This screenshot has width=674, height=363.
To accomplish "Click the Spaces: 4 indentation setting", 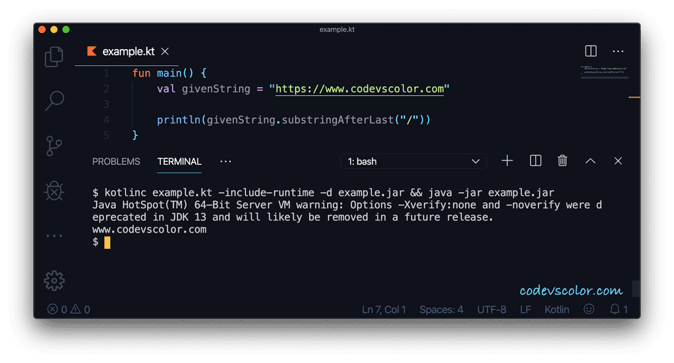I will (441, 309).
